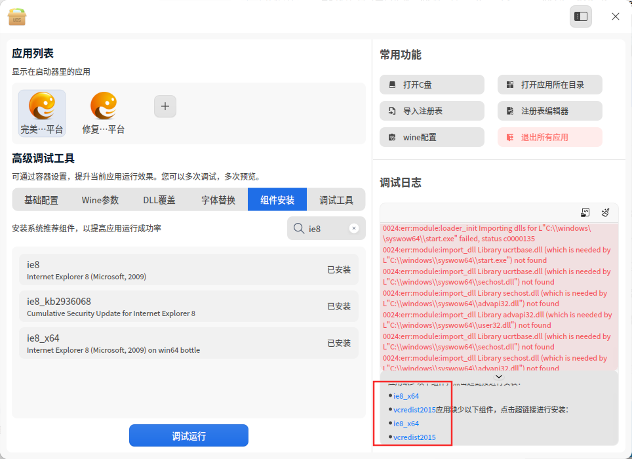
Task: Click 已安装 status for ie8_kb2936068
Action: (x=339, y=306)
